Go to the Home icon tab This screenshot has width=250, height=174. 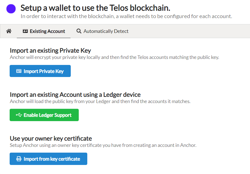click(9, 31)
